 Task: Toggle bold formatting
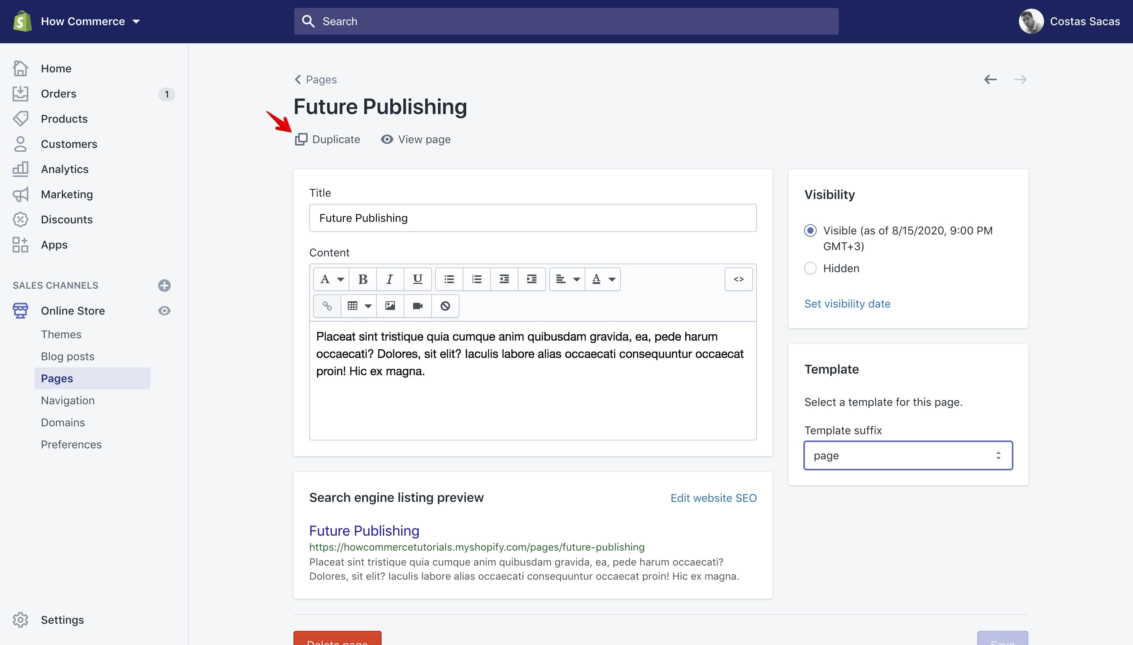[x=362, y=279]
